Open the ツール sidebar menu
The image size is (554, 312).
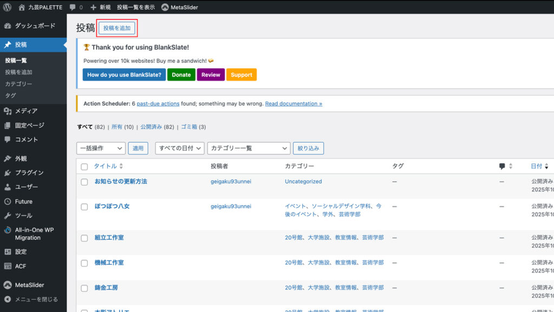coord(23,216)
